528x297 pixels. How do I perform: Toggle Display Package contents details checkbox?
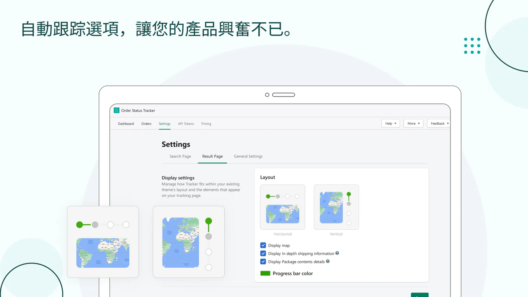(x=263, y=262)
